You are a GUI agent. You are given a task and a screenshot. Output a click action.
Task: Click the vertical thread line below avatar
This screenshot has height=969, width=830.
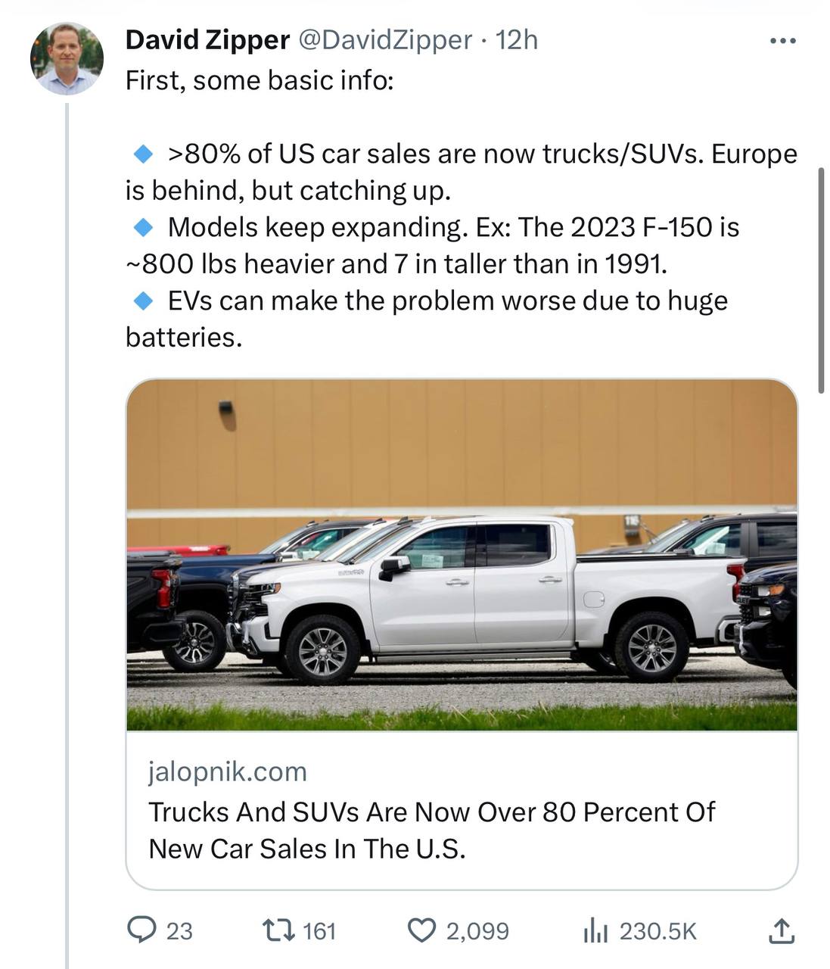click(x=67, y=530)
